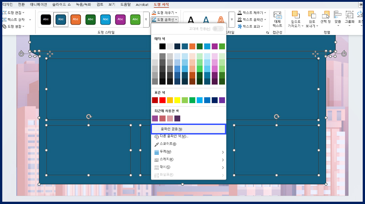Switch to the 애니메이션 tab
This screenshot has height=204, width=365.
38,5
